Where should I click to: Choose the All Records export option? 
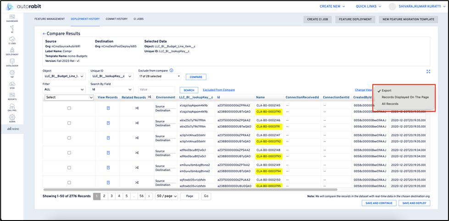(x=390, y=104)
